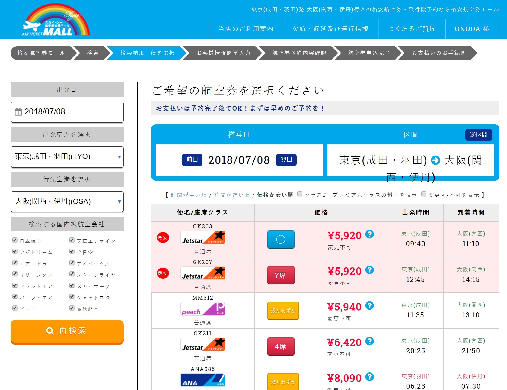Toggle the ジェットスター airline checkbox
The height and width of the screenshot is (390, 507).
tap(72, 297)
